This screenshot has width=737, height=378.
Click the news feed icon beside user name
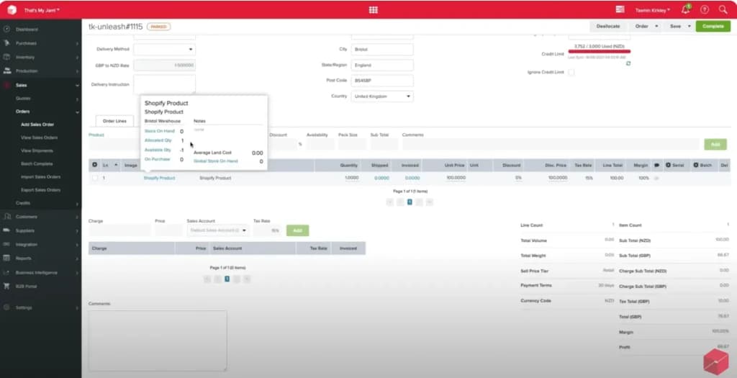click(x=620, y=9)
